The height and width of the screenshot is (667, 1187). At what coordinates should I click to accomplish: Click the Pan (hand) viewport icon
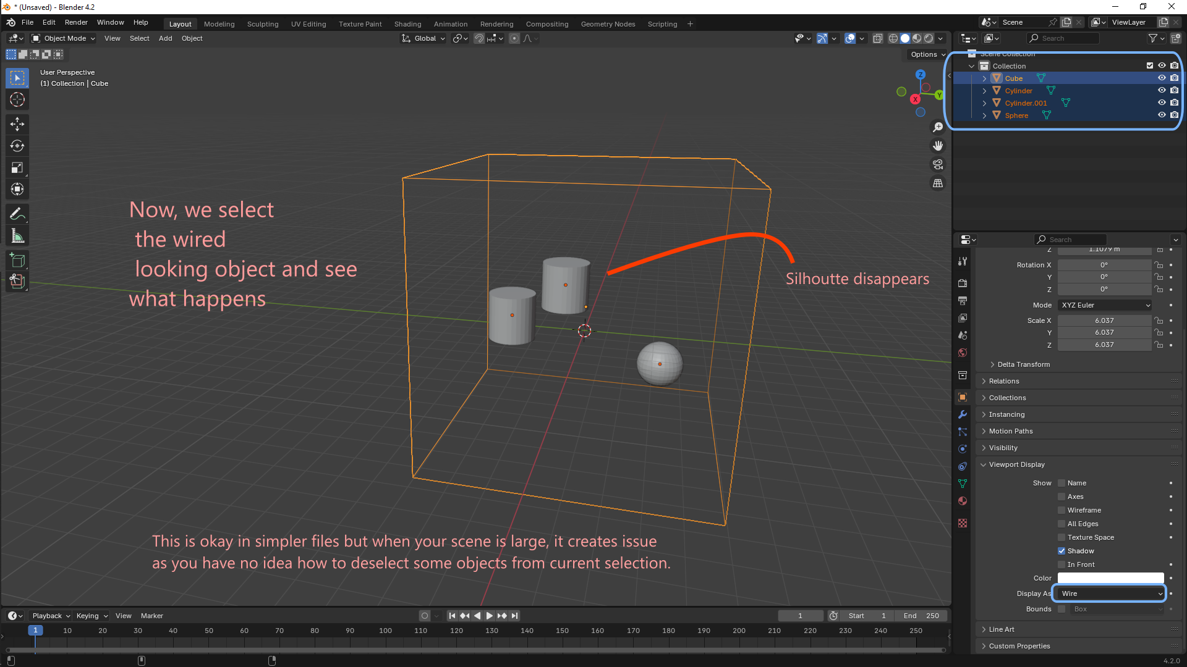pos(938,146)
